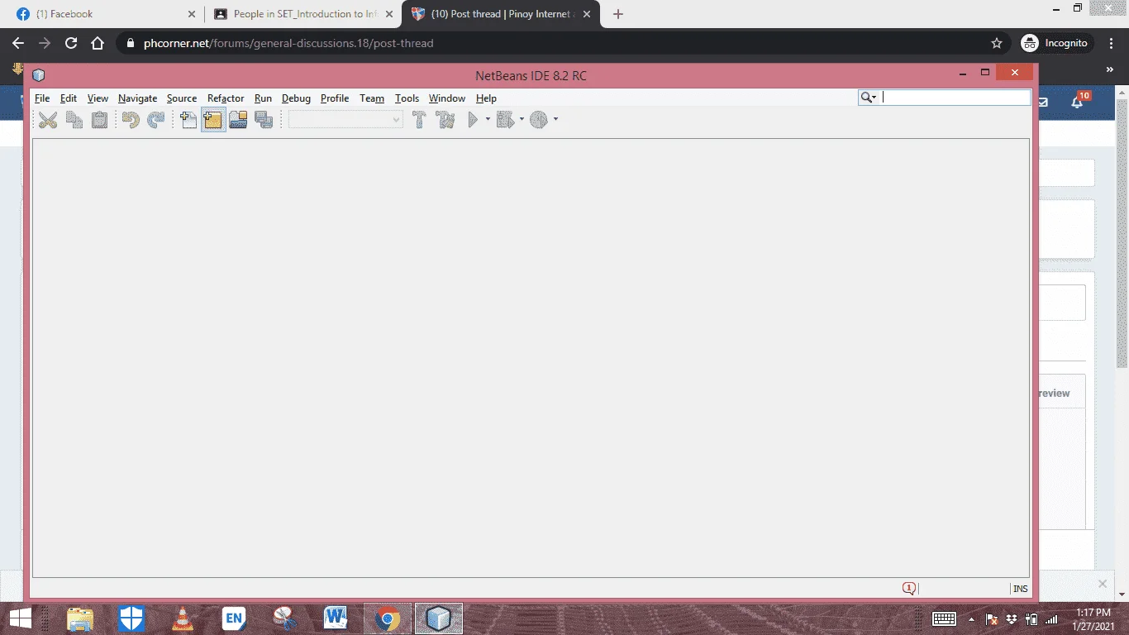Open the Run menu
The width and height of the screenshot is (1129, 635).
coord(263,98)
